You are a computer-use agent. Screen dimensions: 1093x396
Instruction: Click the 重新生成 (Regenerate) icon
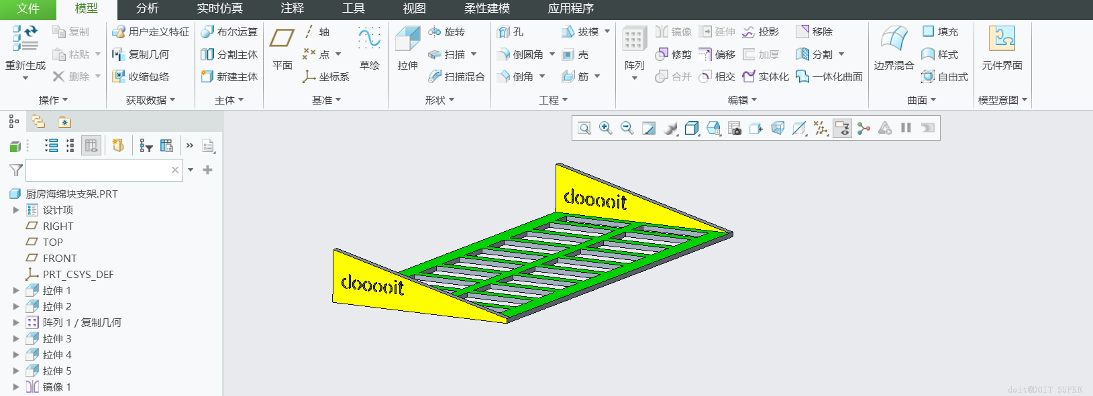point(25,38)
